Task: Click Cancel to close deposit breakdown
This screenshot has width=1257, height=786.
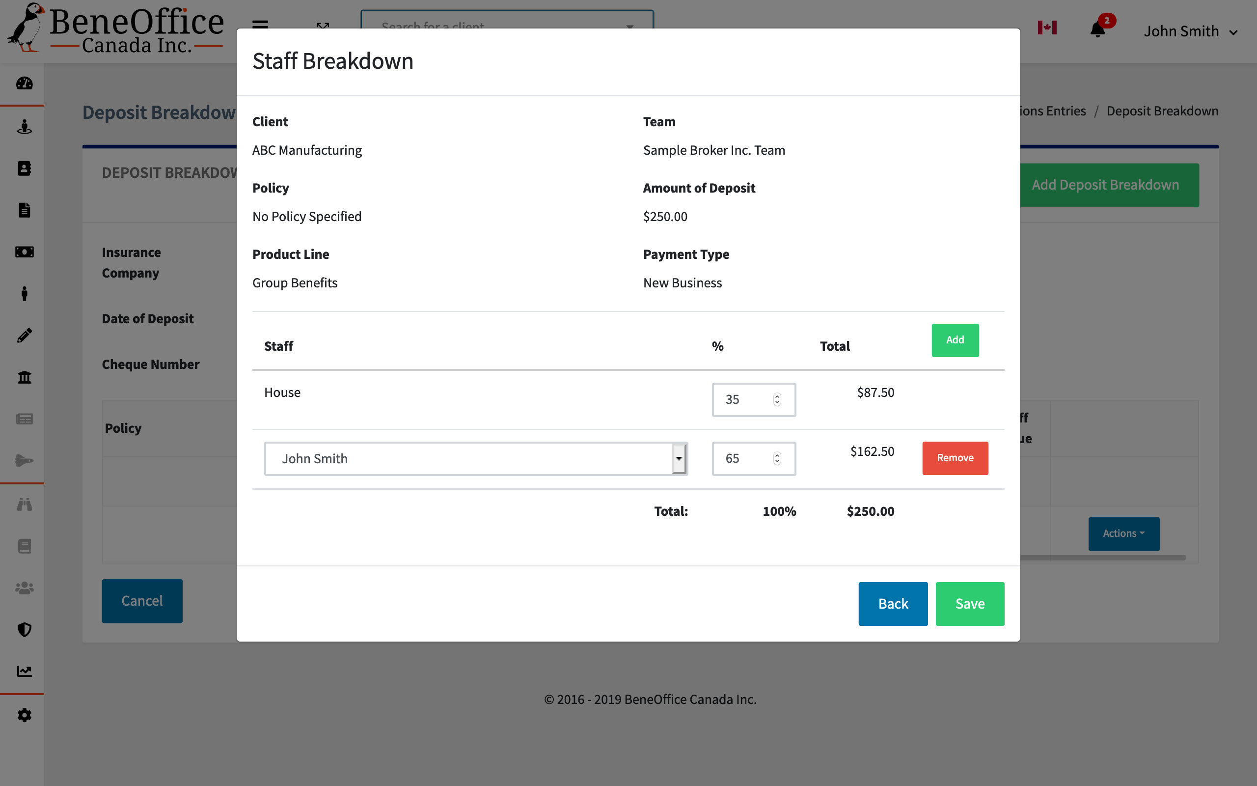Action: point(142,599)
